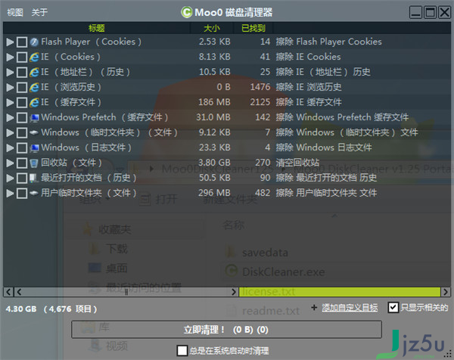Click the 186 MB size value
The image size is (454, 360).
click(214, 102)
